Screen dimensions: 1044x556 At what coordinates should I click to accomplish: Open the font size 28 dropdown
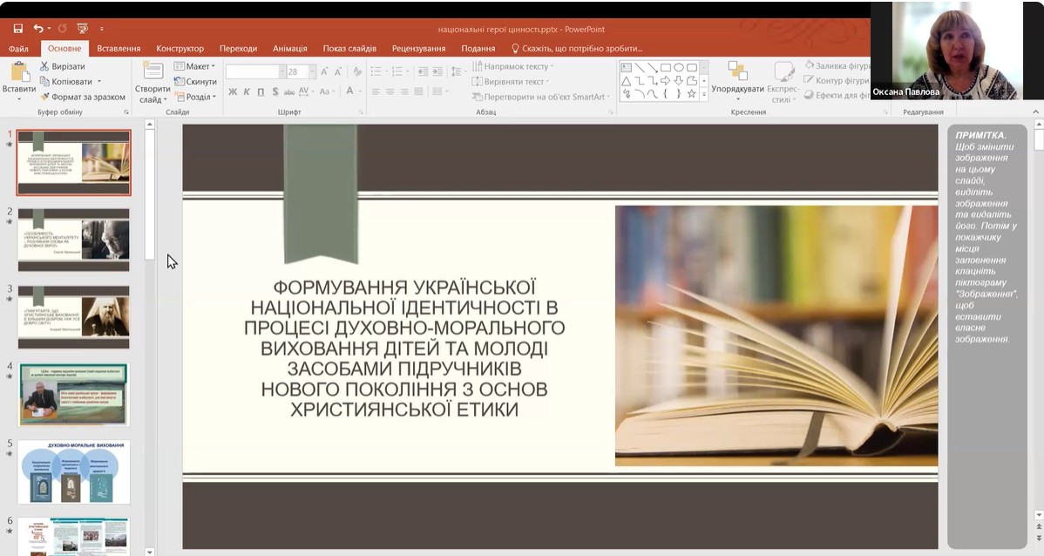[x=312, y=72]
